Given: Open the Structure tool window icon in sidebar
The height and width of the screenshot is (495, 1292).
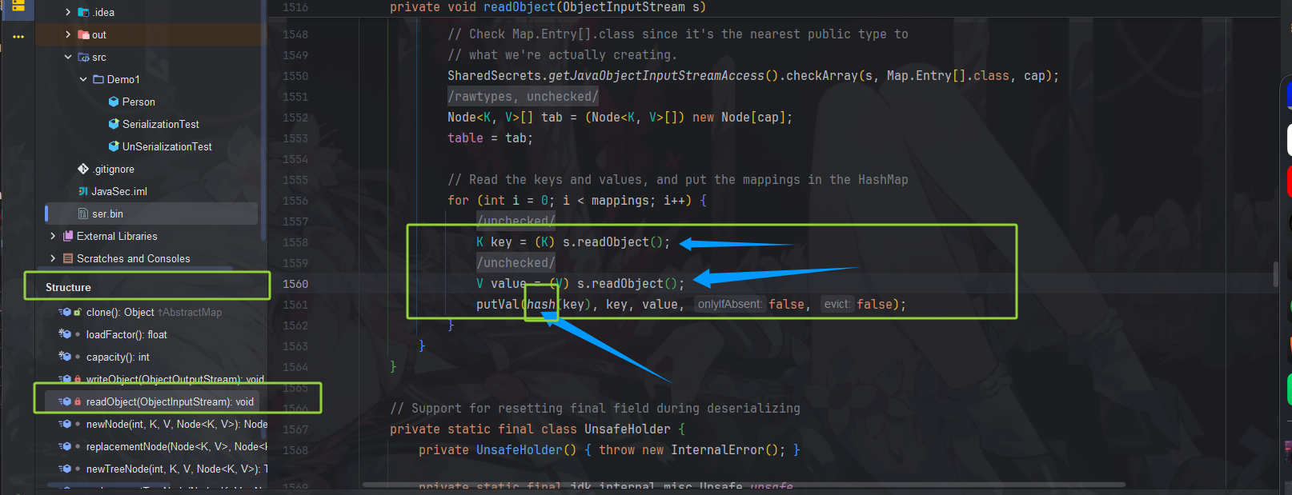Looking at the screenshot, I should 18,6.
